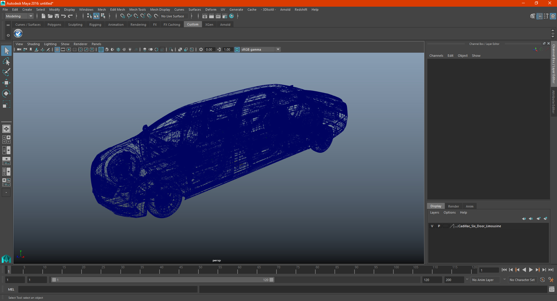Switch to the Rigging shelf tab
This screenshot has width=557, height=301.
(95, 25)
